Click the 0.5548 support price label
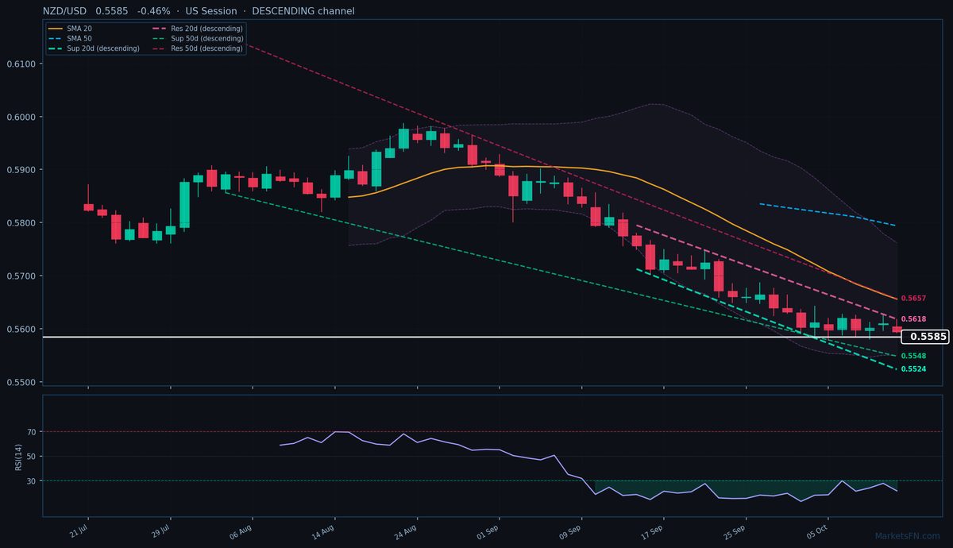Viewport: 953px width, 548px height. [913, 356]
